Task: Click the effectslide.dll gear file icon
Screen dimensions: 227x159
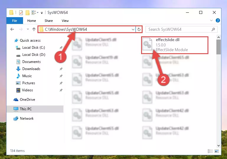Action: [147, 44]
